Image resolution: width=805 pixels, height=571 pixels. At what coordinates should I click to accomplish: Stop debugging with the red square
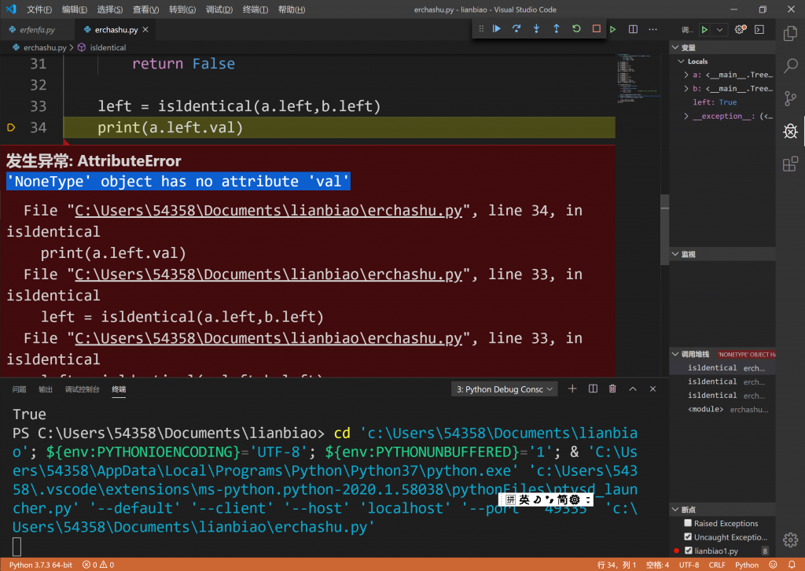[x=597, y=29]
